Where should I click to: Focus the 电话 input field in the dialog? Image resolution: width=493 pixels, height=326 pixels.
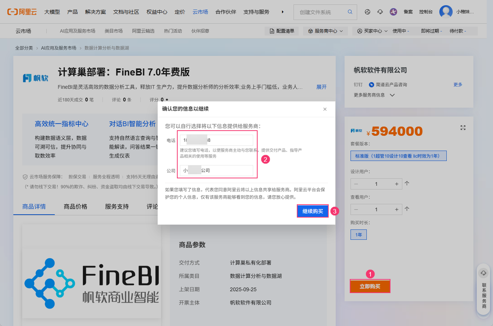click(x=217, y=140)
